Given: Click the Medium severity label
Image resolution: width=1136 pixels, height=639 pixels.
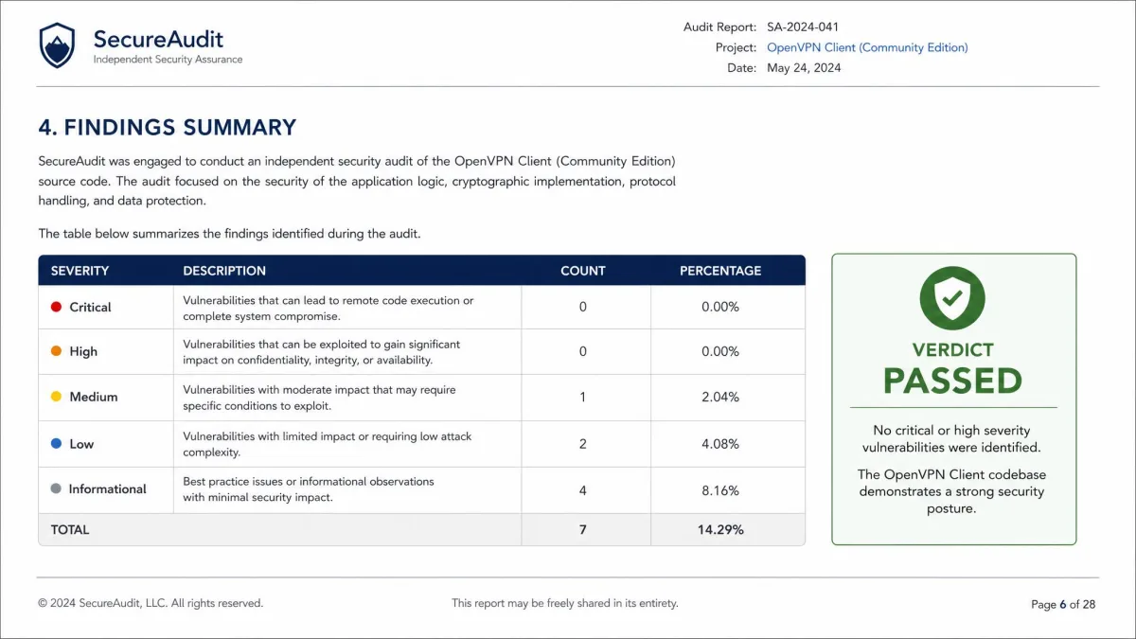Looking at the screenshot, I should tap(94, 397).
